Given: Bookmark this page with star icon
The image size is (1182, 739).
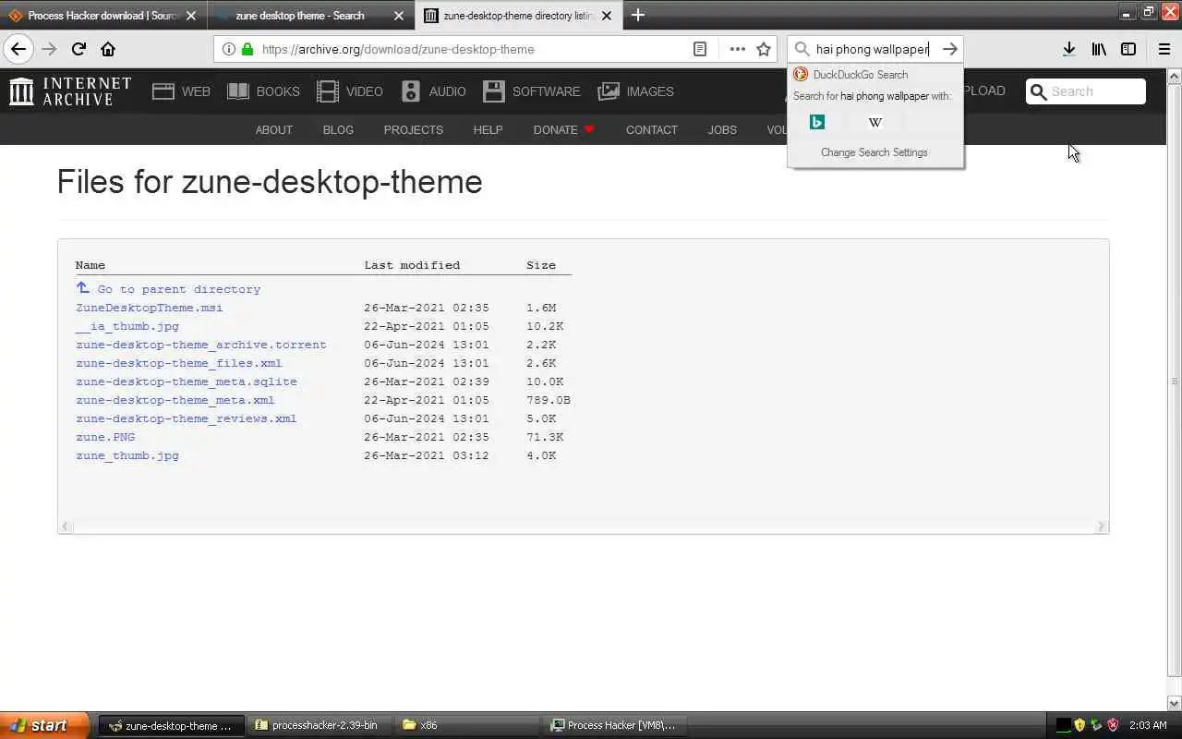Looking at the screenshot, I should pos(764,49).
